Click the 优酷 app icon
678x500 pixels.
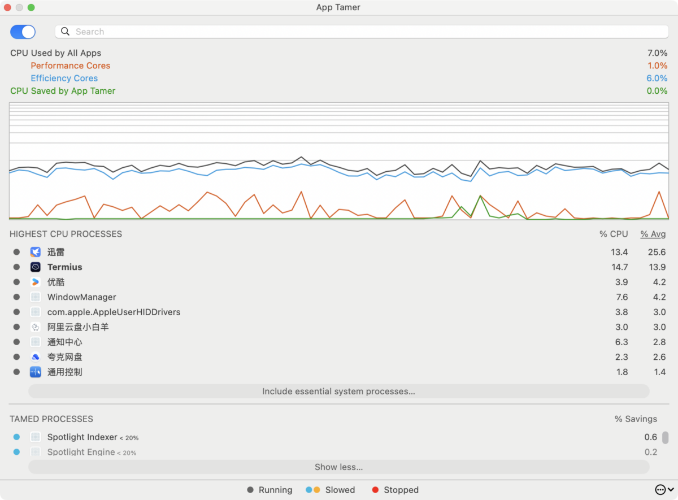35,282
